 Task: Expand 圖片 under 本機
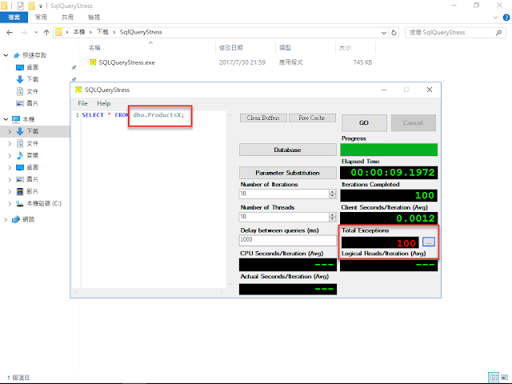(10, 179)
